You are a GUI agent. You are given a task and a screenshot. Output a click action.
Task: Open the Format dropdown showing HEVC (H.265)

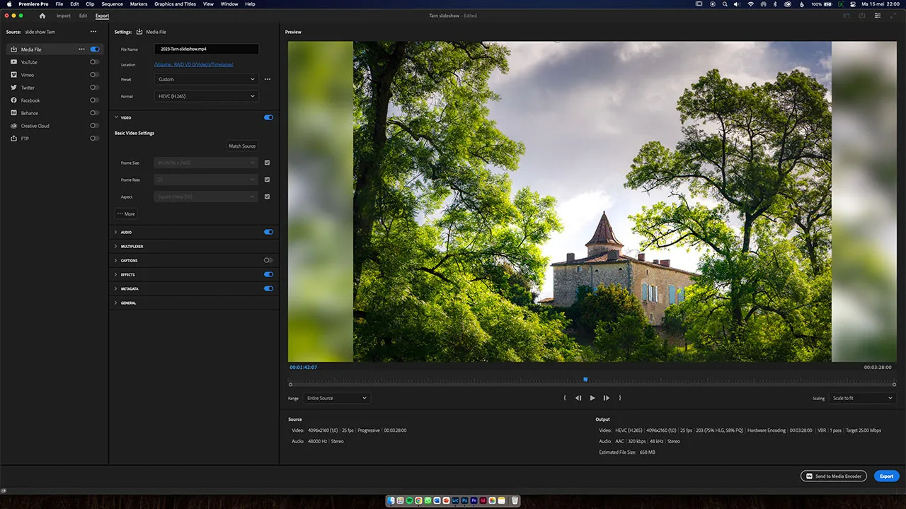[x=205, y=96]
